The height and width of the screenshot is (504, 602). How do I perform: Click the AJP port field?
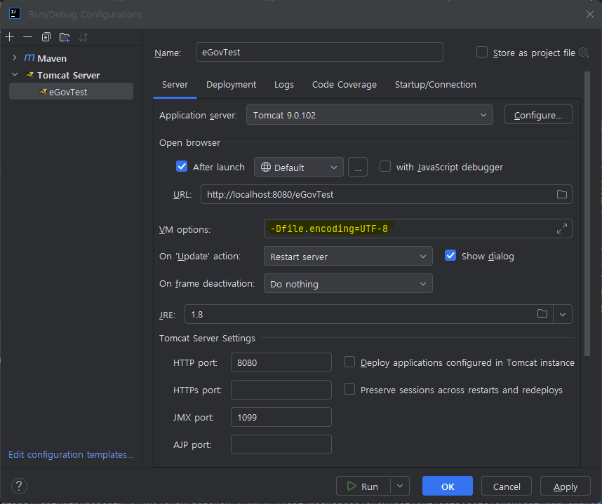coord(281,444)
